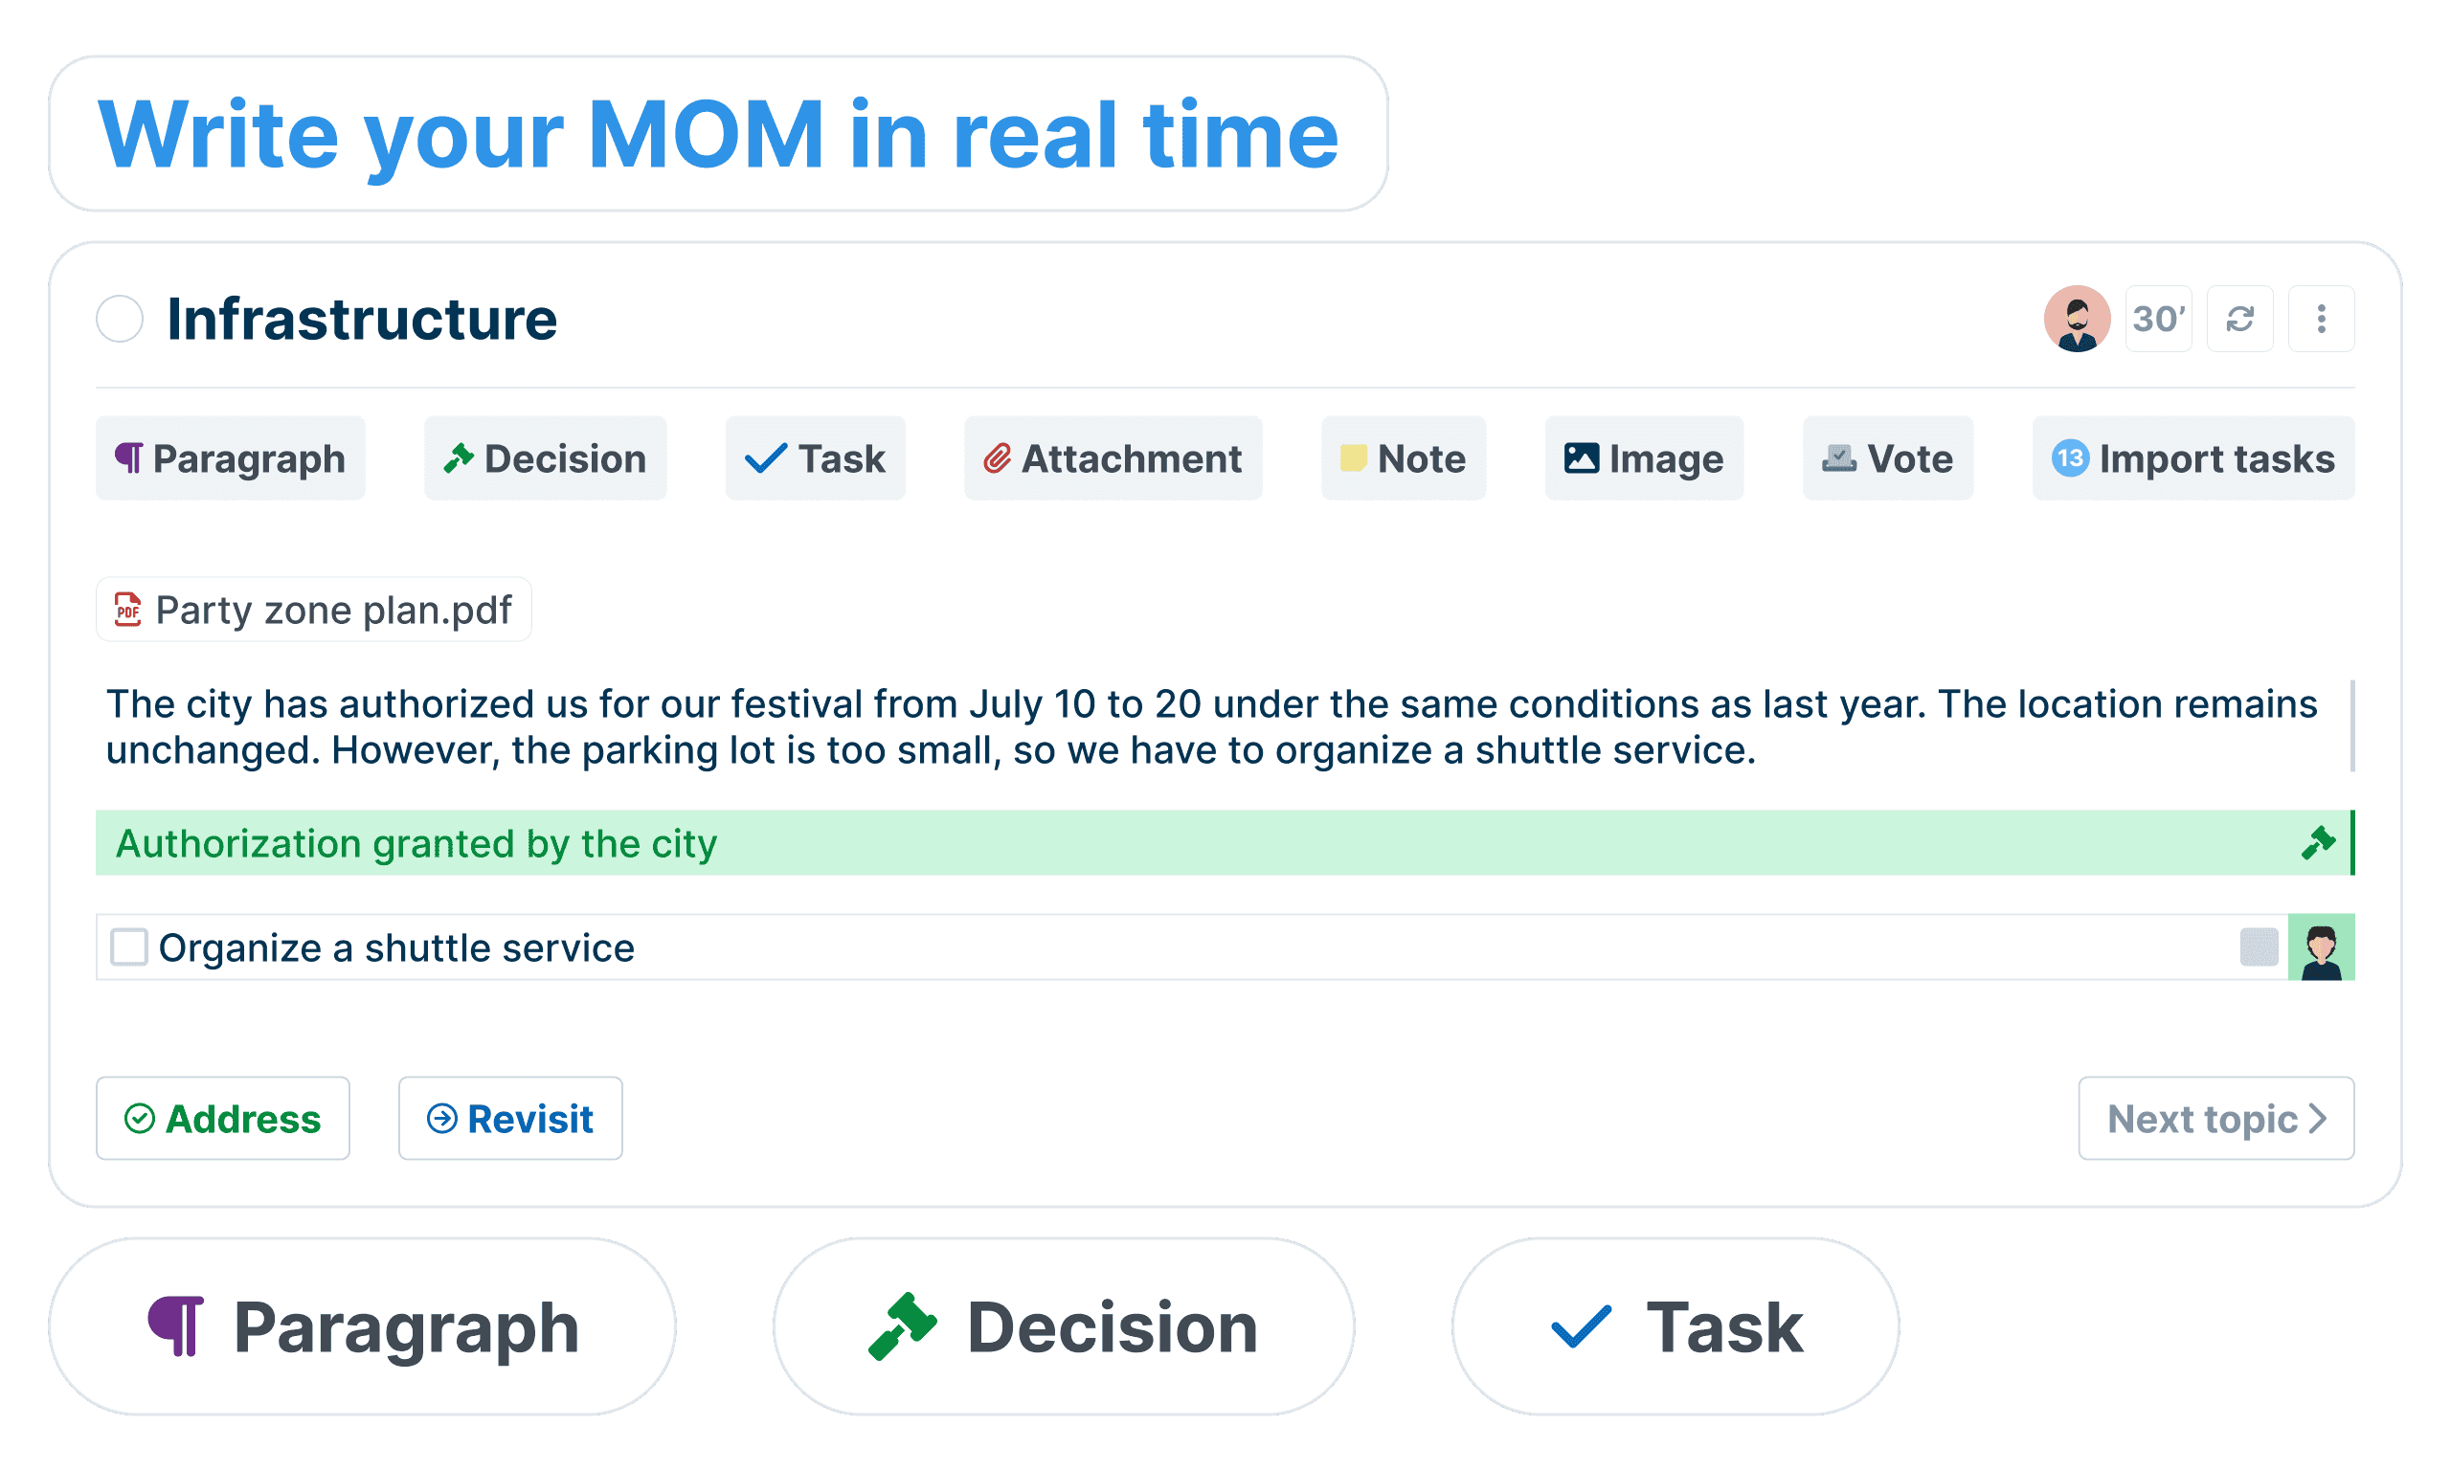Add a Vote block
Viewport: 2451px width, 1470px height.
[1887, 458]
